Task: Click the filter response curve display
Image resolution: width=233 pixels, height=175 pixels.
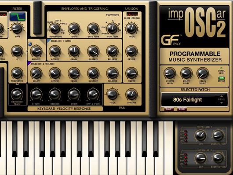Action: [x=18, y=17]
